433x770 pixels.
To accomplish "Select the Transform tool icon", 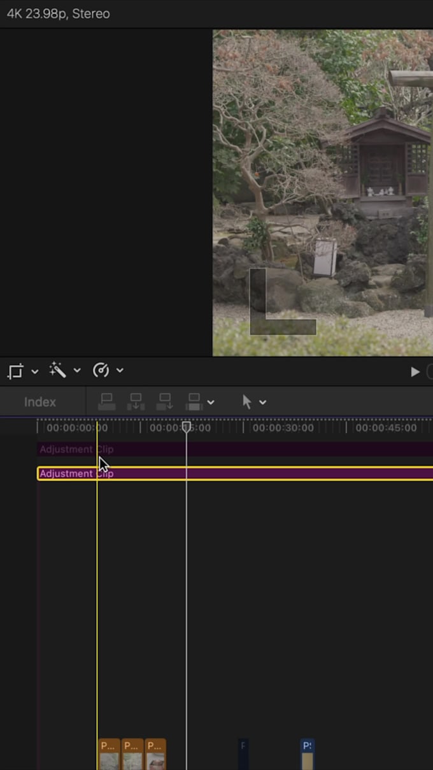I will pos(16,371).
